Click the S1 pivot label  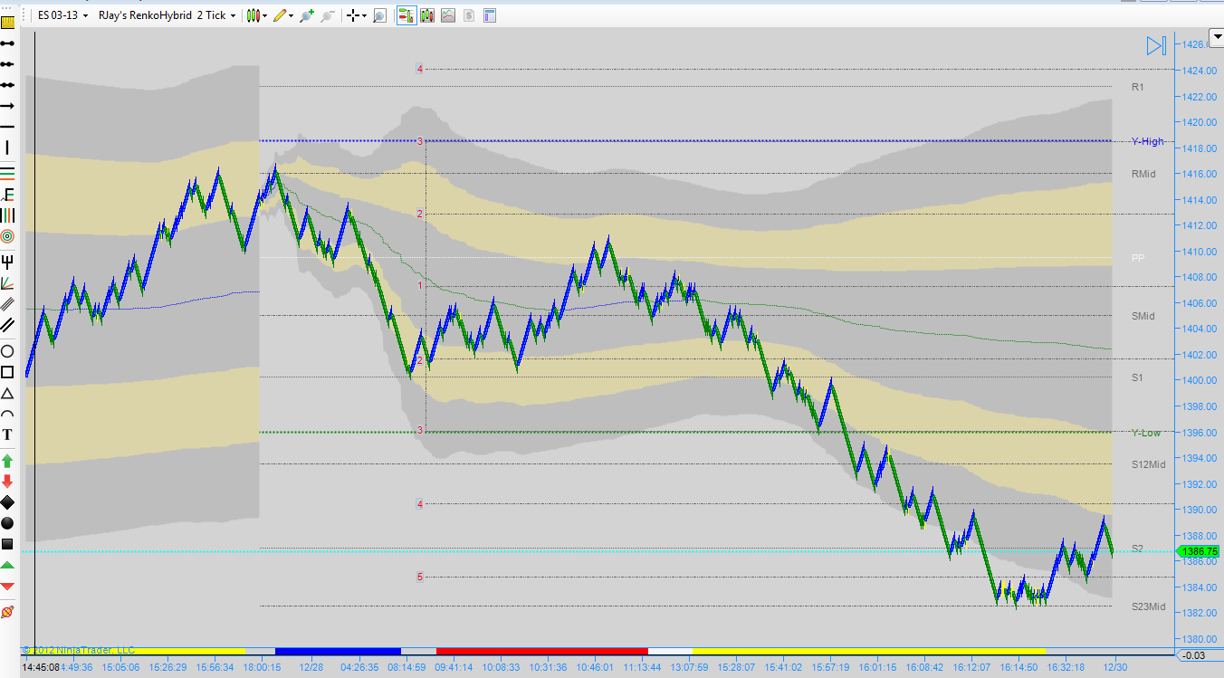coord(1137,377)
